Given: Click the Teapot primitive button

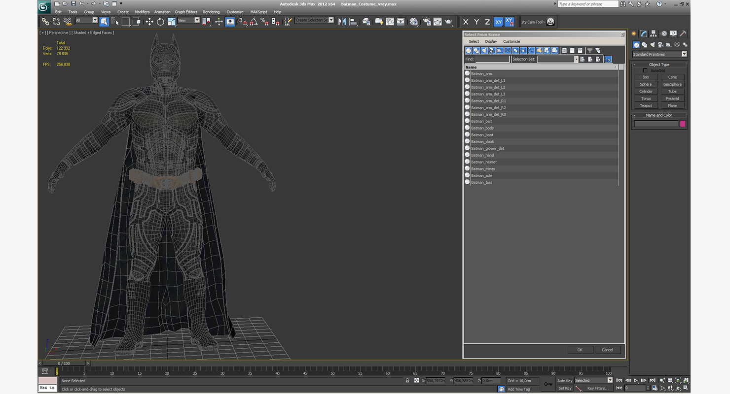Looking at the screenshot, I should click(x=646, y=106).
